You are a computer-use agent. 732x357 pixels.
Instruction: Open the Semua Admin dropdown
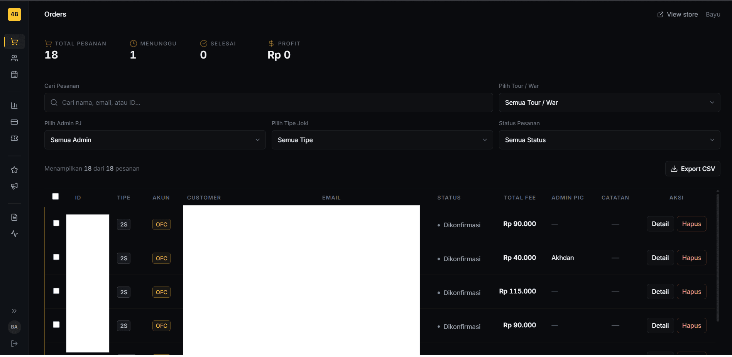[155, 140]
